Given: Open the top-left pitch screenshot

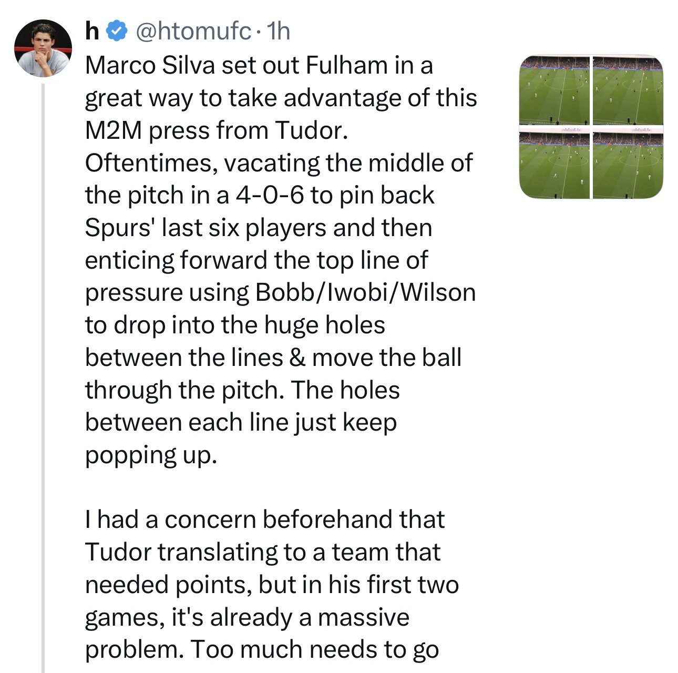Looking at the screenshot, I should [x=554, y=89].
